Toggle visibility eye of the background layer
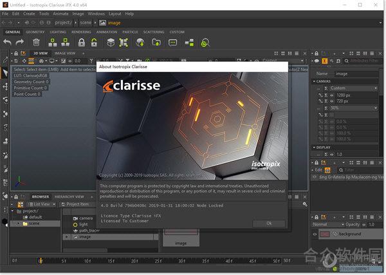The width and height of the screenshot is (386, 275). (x=315, y=234)
